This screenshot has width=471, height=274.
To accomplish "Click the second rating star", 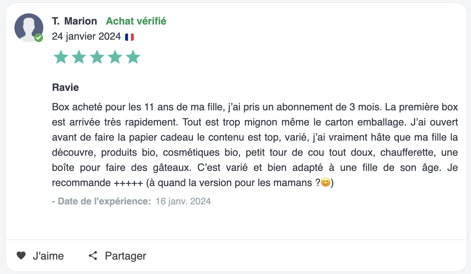I will [x=79, y=57].
